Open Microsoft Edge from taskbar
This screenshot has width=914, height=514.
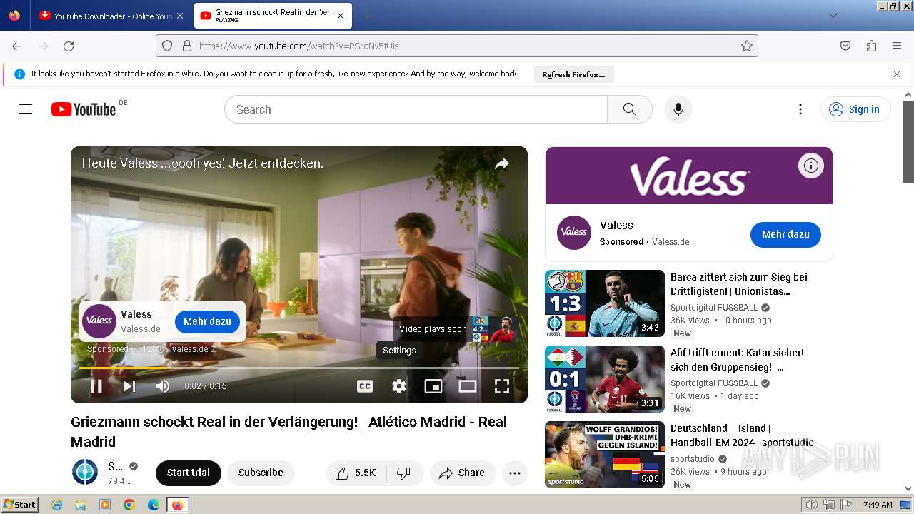click(x=154, y=505)
